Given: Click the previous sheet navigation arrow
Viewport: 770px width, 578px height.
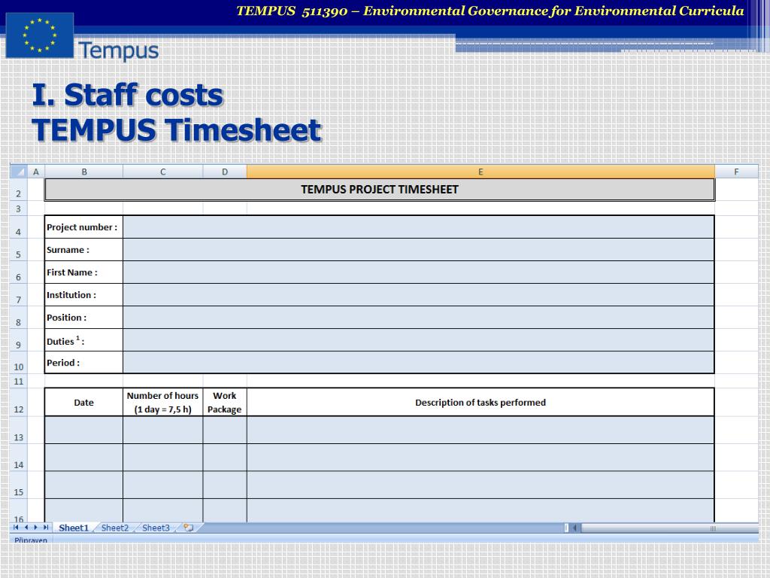Looking at the screenshot, I should (26, 528).
